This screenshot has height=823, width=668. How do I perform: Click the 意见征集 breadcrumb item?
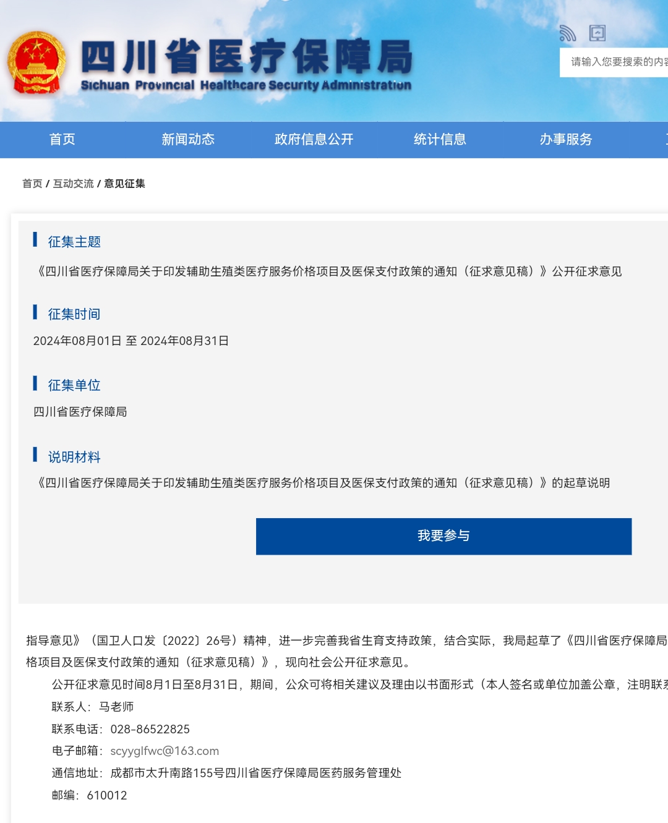[x=124, y=184]
